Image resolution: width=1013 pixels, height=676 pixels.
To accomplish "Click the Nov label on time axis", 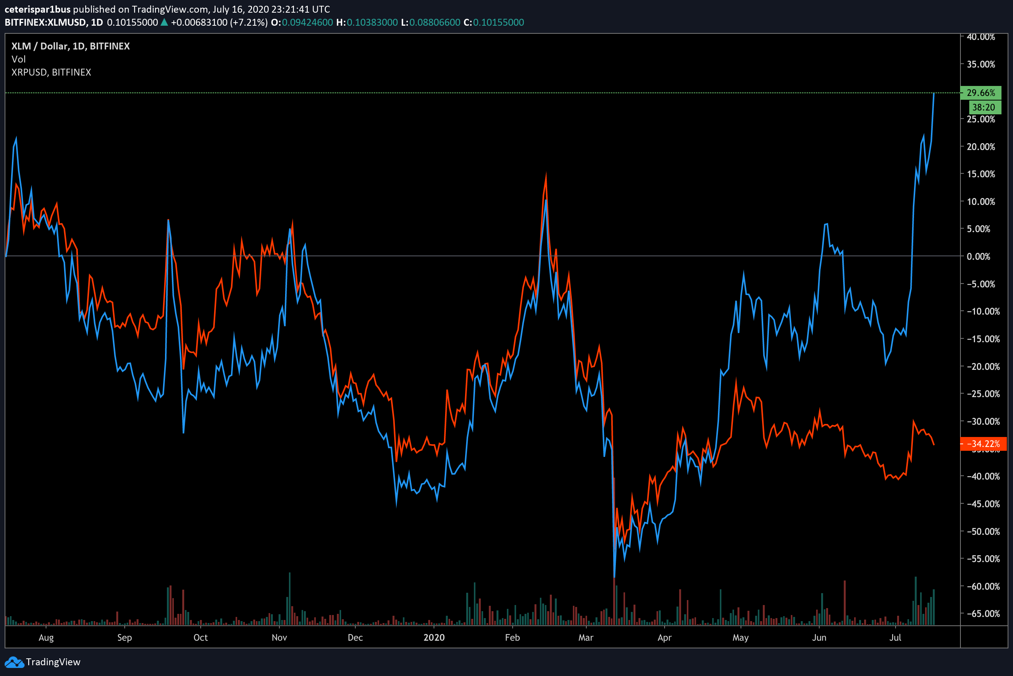I will coord(279,638).
